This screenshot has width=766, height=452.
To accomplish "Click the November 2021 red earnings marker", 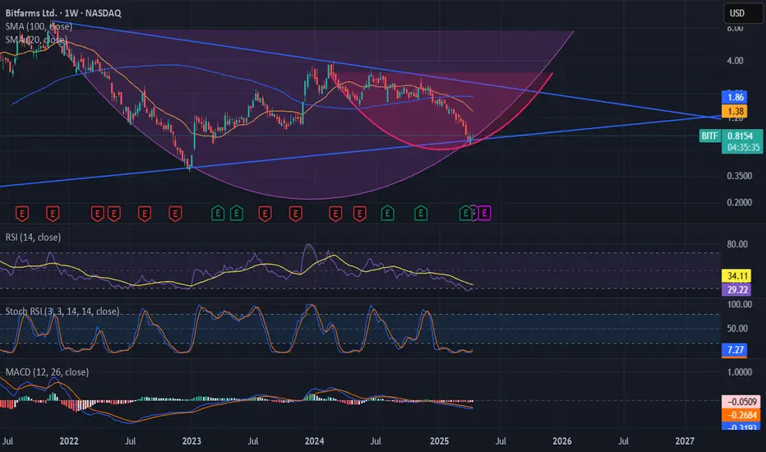I will tap(53, 214).
